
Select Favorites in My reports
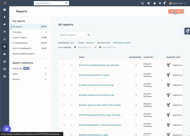30,32
